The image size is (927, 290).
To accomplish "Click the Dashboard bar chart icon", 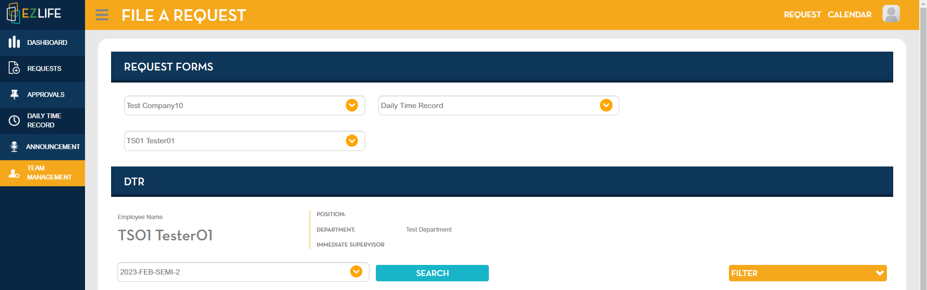I will 14,42.
